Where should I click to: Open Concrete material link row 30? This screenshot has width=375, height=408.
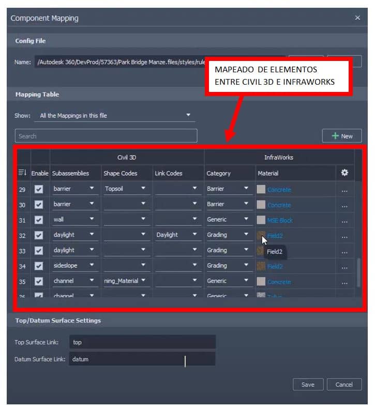(x=279, y=205)
